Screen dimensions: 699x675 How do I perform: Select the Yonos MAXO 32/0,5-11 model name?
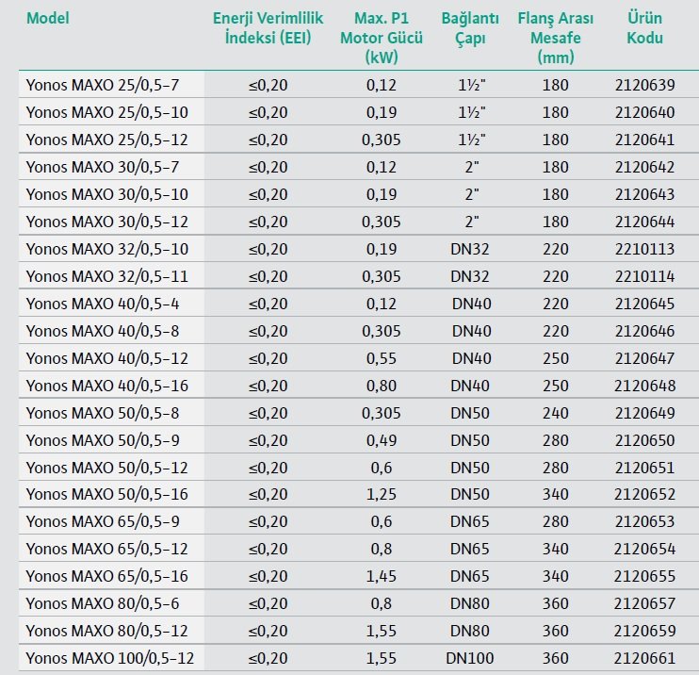coord(106,277)
